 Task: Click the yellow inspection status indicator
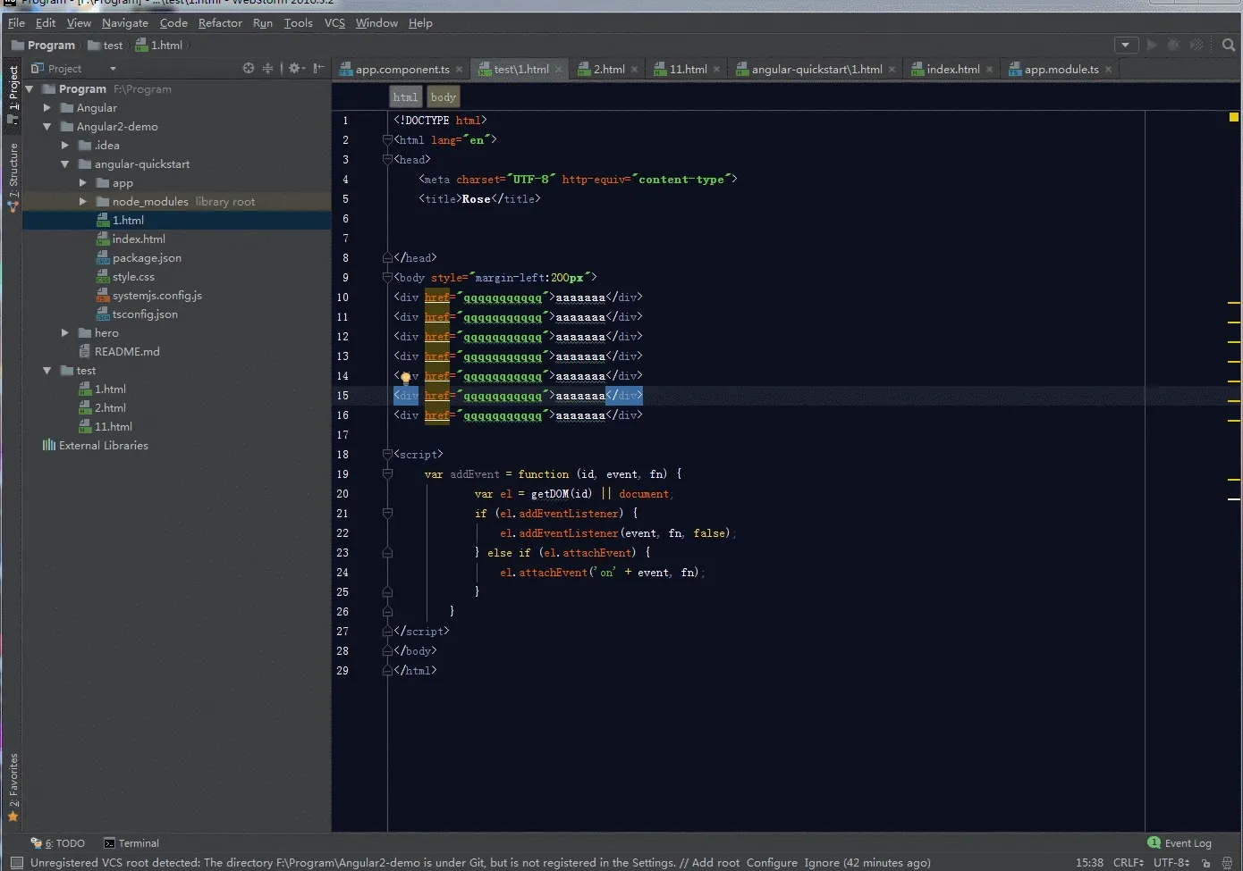1234,117
